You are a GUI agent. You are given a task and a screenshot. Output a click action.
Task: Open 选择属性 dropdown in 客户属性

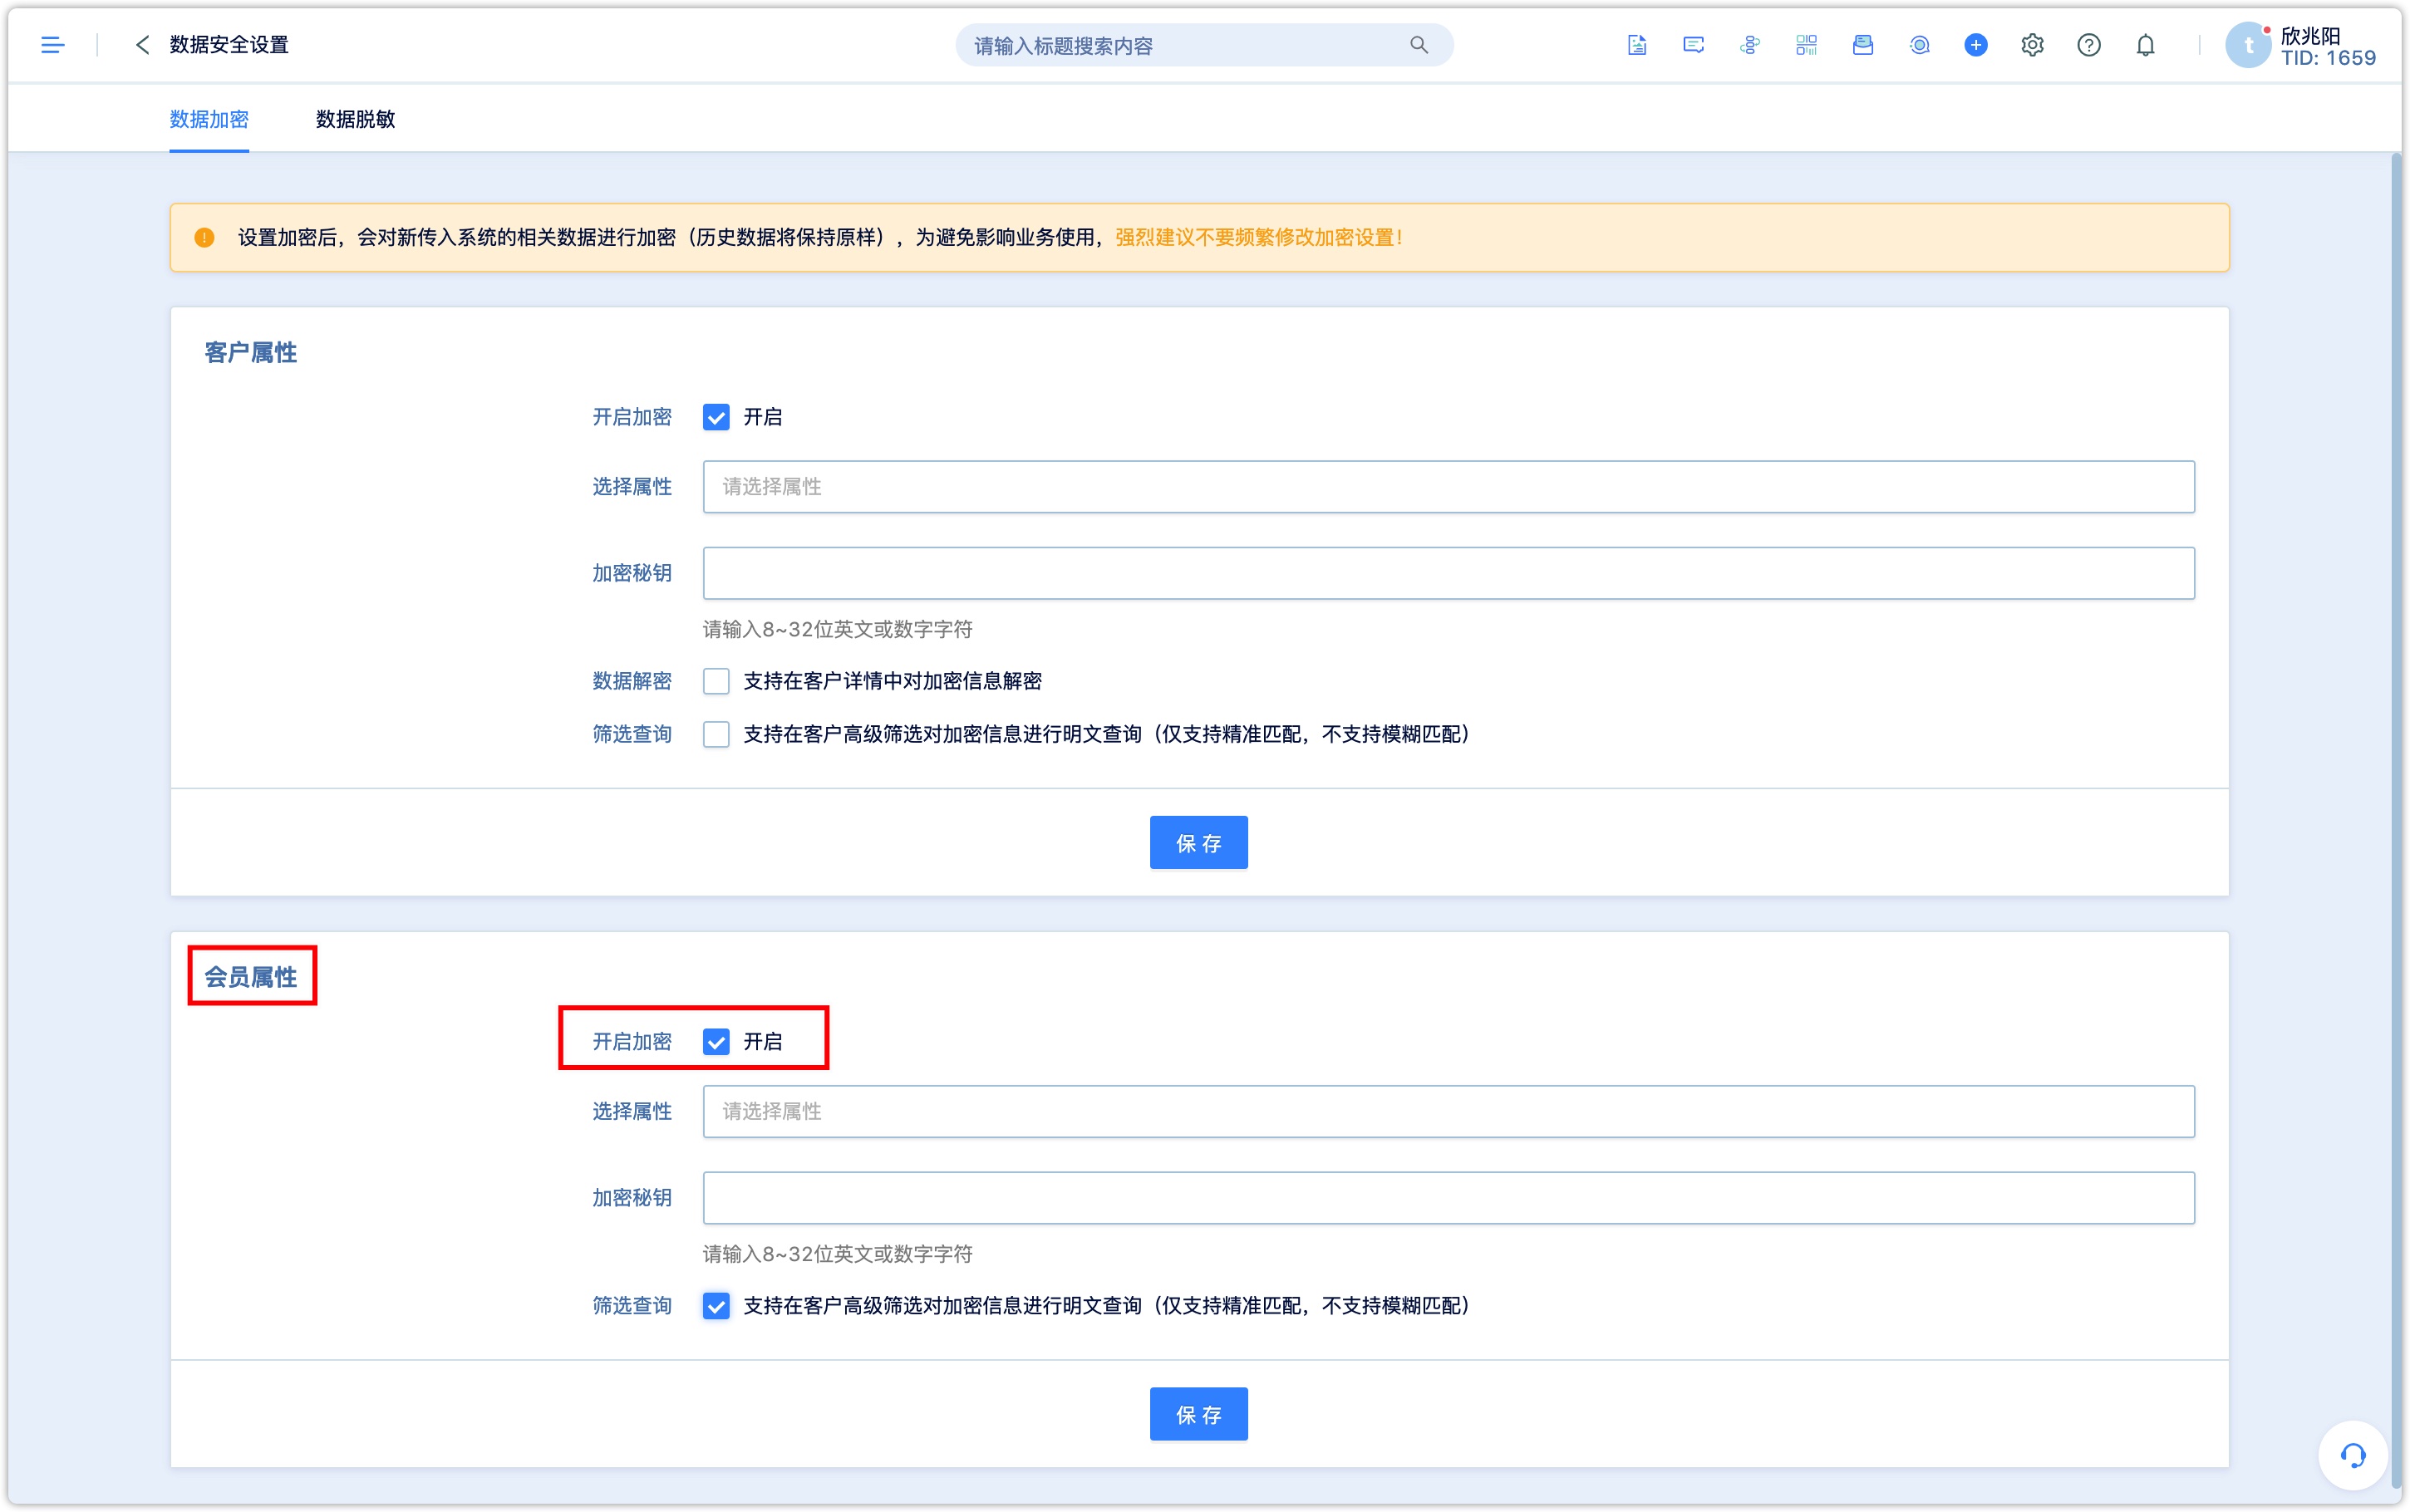tap(1448, 487)
